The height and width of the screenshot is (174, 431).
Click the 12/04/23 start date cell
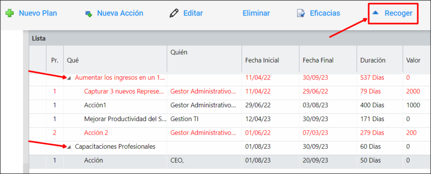(258, 119)
